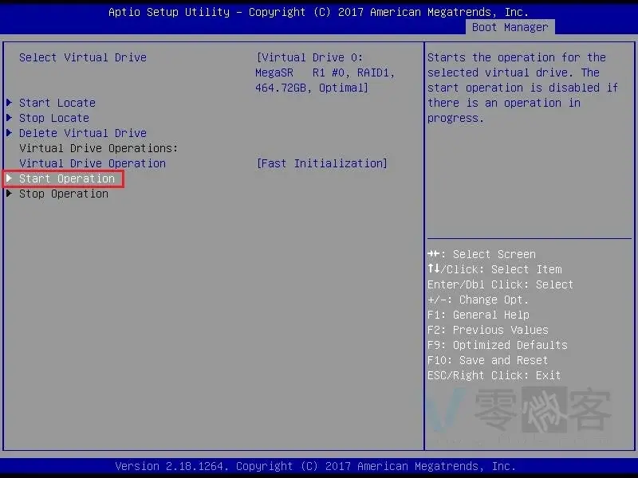
Task: Click the Enter/Dbl Click: Select hint
Action: click(500, 284)
